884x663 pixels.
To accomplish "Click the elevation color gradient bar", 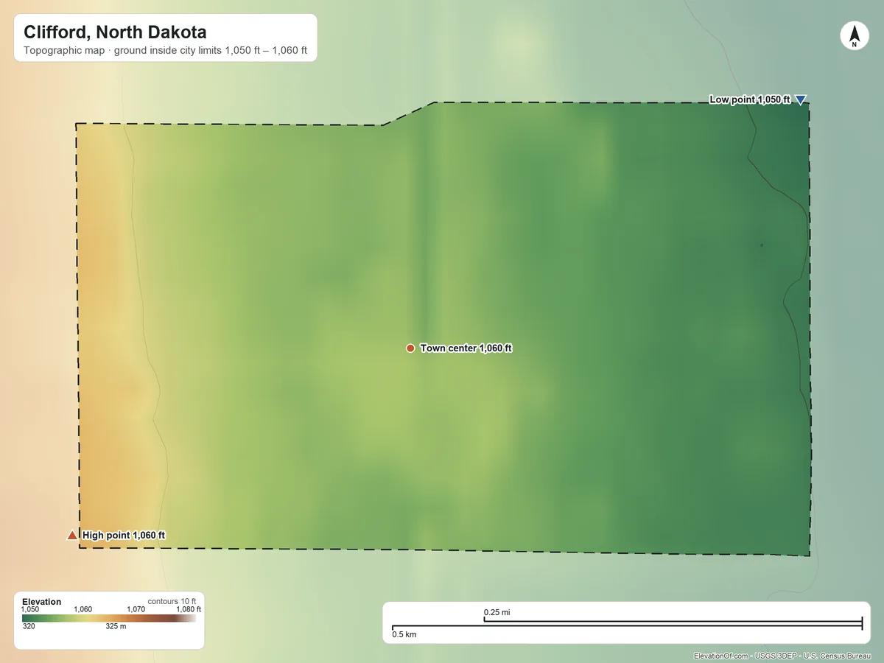I will pos(109,618).
